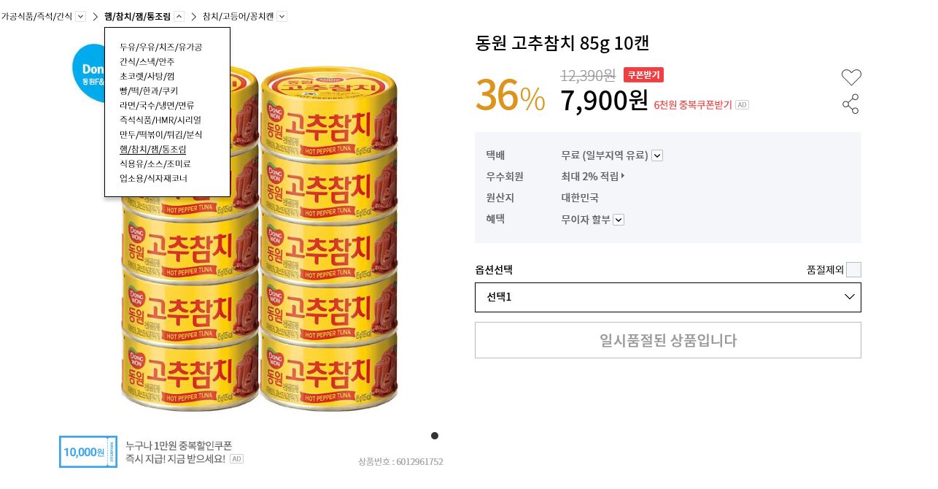Expand the 가공식품/즉석/간식 breadcrumb dropdown
This screenshot has width=938, height=489.
(x=81, y=16)
